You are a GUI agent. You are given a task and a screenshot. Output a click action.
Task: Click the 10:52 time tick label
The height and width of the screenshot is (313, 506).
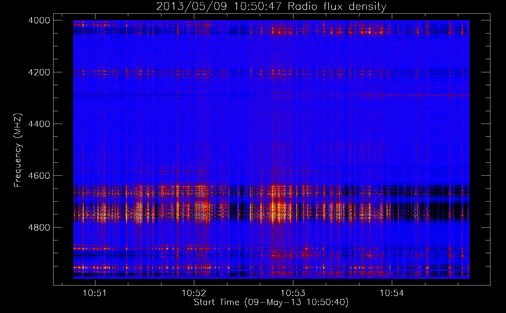click(x=194, y=293)
